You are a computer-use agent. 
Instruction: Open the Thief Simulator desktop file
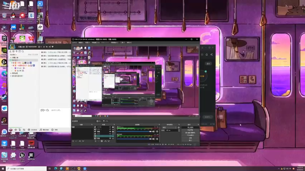[x=22, y=144]
